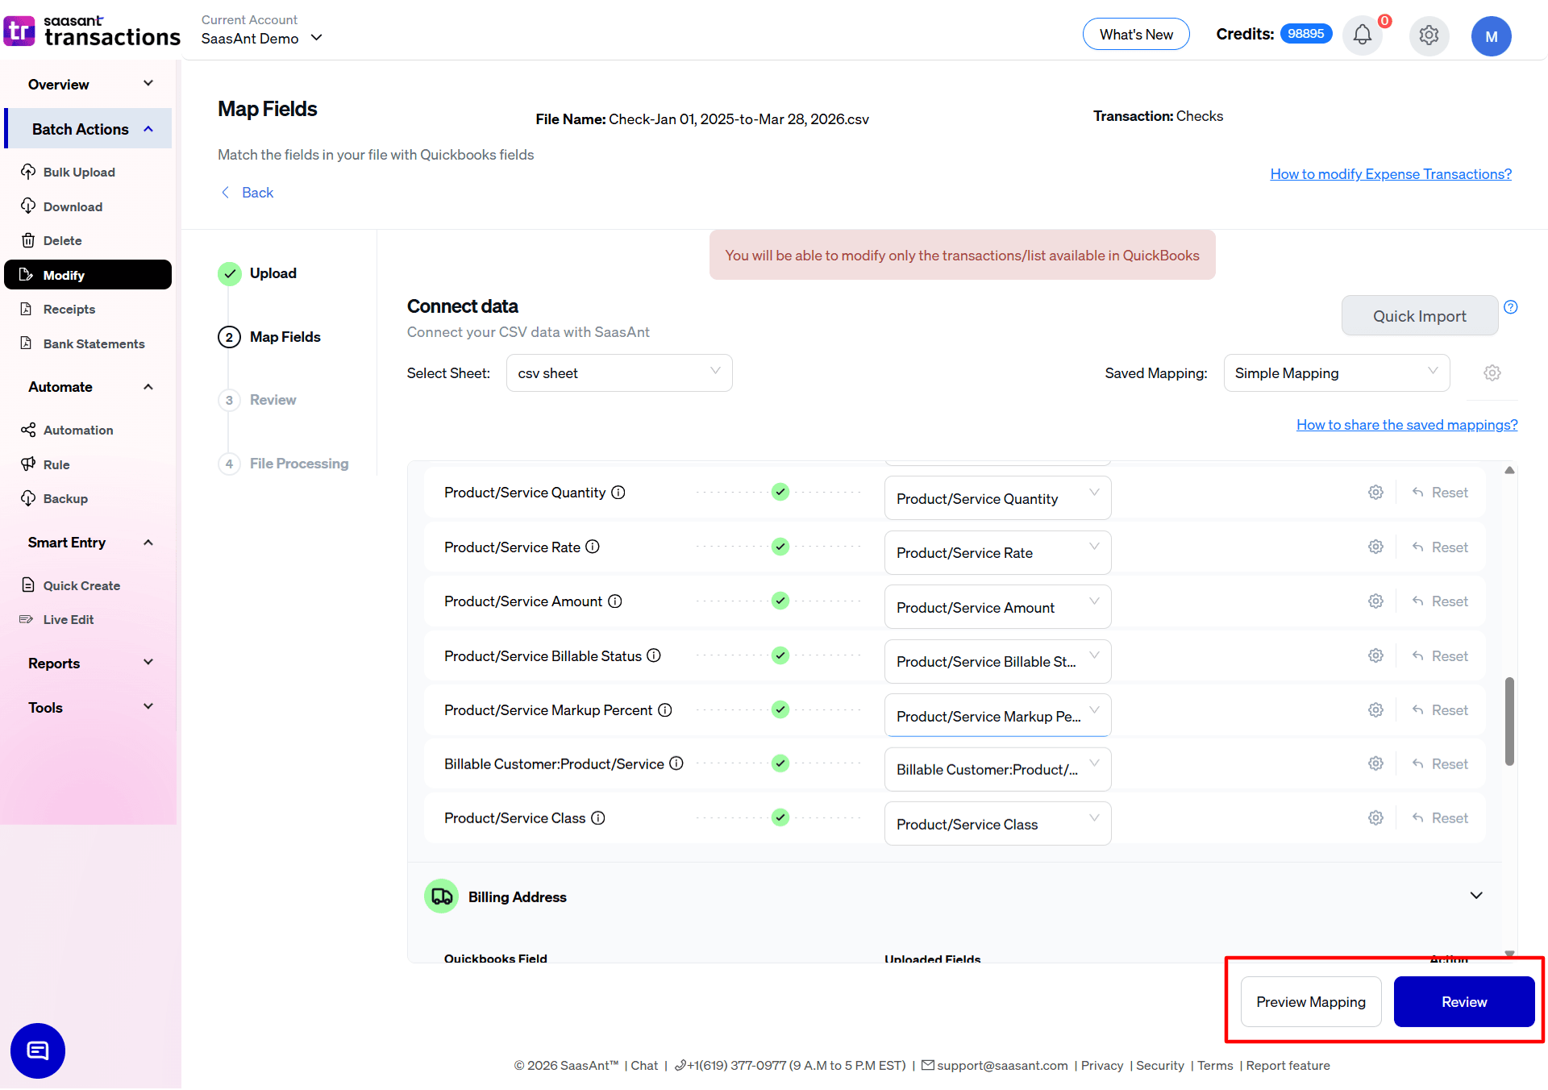Collapse the Billing Address section

(1476, 895)
